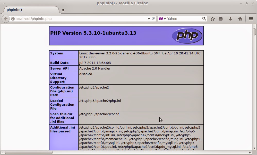Click the Build Date label
The width and height of the screenshot is (257, 155).
59,63
